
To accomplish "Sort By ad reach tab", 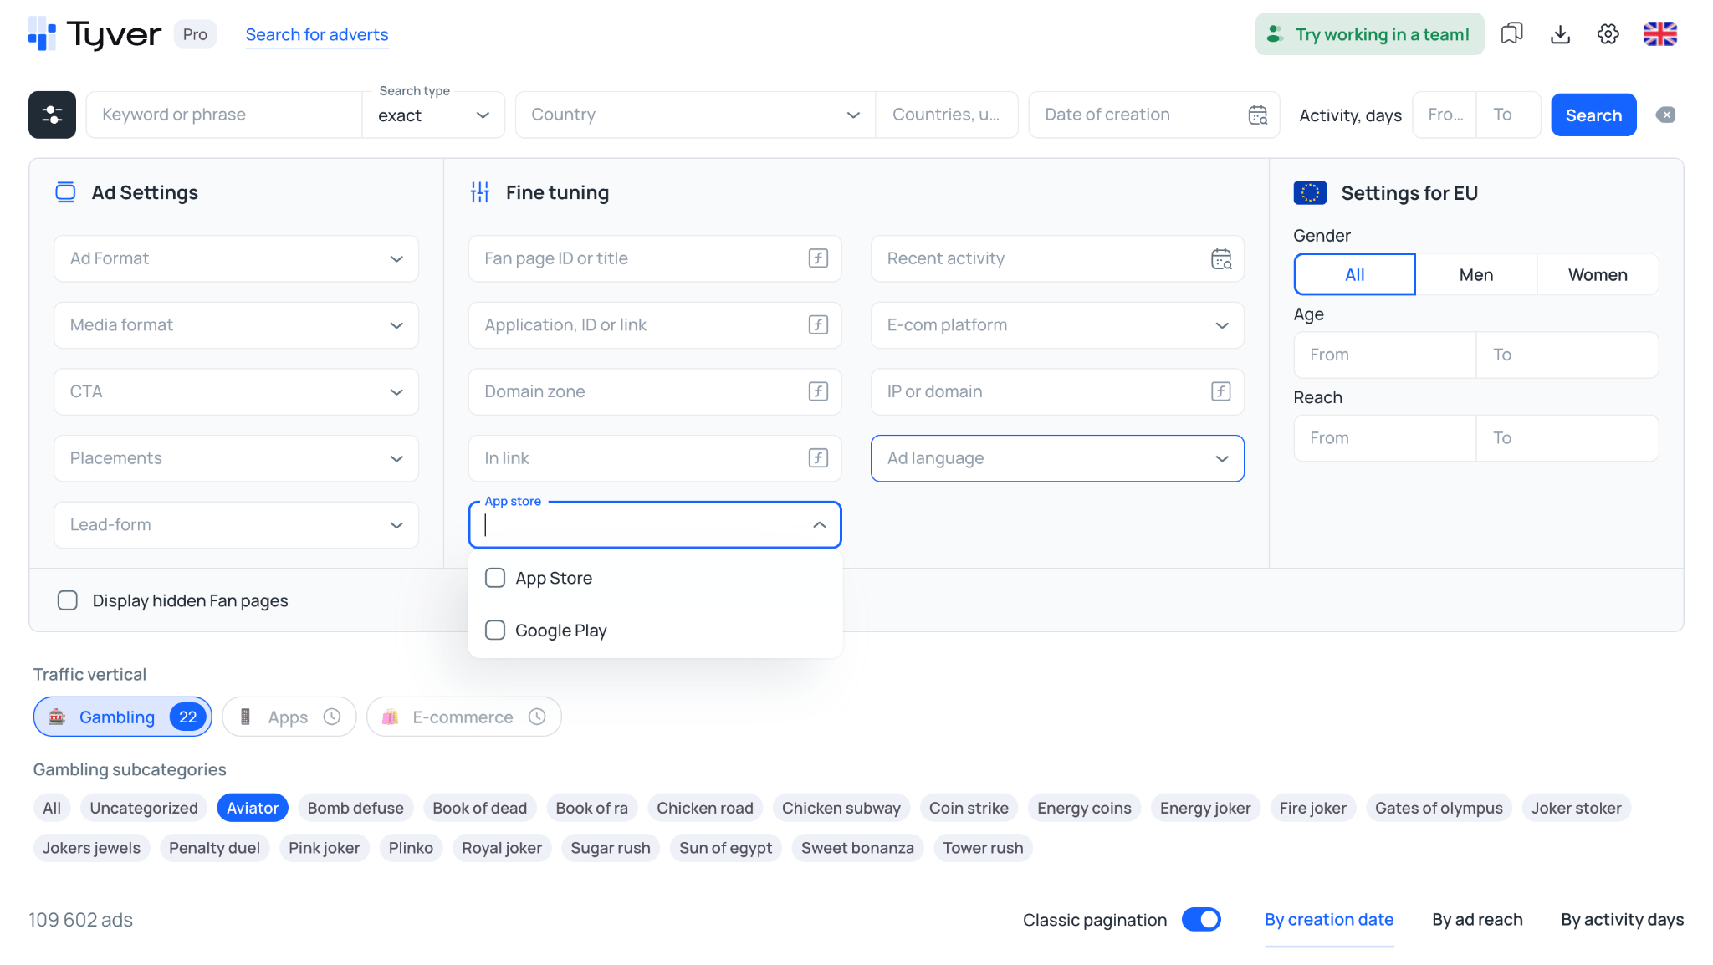I will point(1477,919).
